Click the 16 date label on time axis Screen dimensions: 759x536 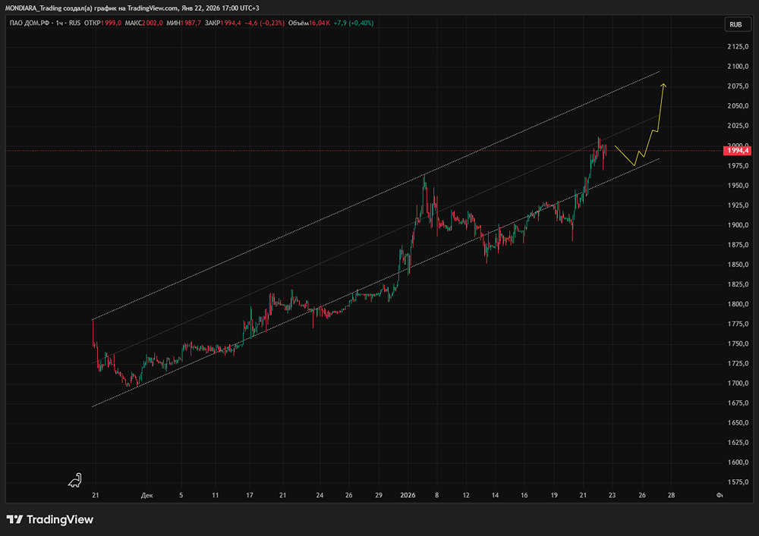pos(524,495)
